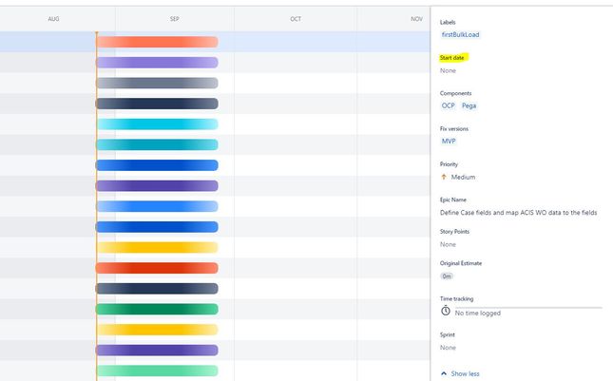
Task: Click the Start date field label
Action: point(452,58)
